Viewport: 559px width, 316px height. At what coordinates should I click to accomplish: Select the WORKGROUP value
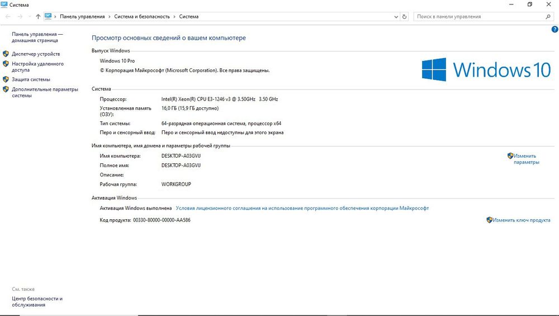176,185
